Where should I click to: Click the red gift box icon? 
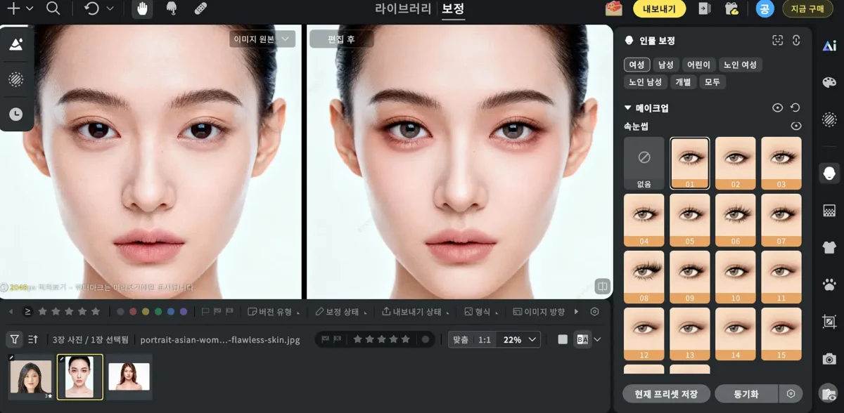(614, 8)
